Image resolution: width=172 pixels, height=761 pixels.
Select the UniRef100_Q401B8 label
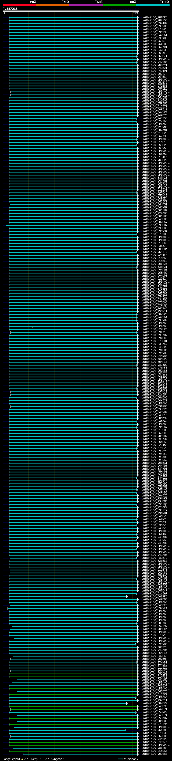point(154,62)
